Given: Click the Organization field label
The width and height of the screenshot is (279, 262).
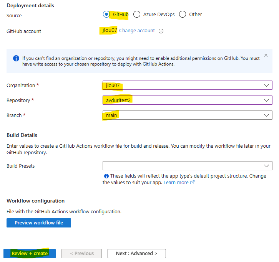Looking at the screenshot, I should (21, 86).
